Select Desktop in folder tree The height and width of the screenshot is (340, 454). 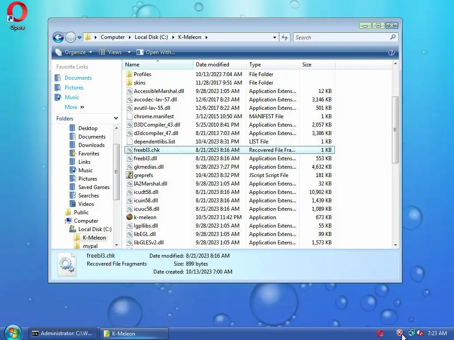coord(88,128)
